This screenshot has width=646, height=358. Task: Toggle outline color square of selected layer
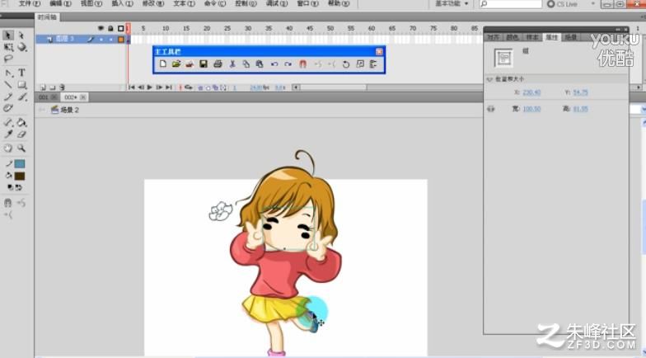coord(120,40)
